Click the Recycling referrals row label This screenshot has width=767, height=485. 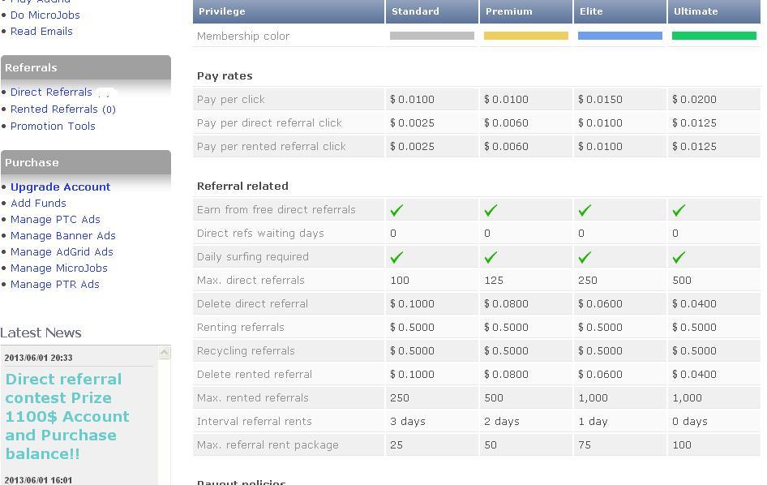[246, 350]
